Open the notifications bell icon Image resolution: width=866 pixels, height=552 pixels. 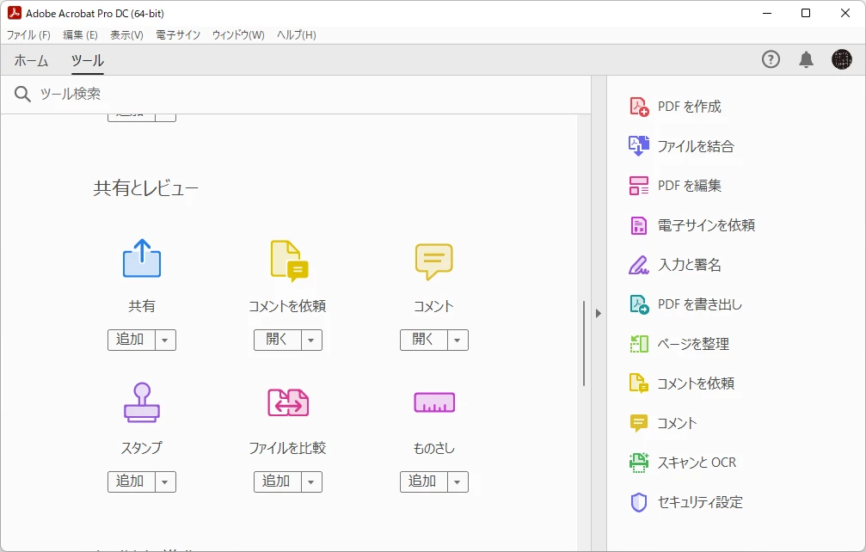(807, 59)
